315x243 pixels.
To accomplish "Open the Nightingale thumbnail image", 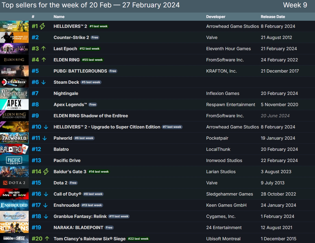I will click(14, 93).
